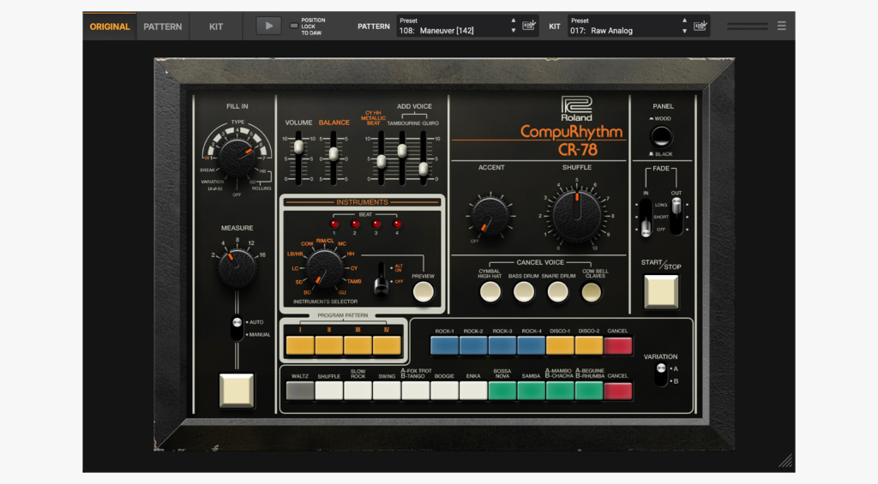Click beat LED 2

(355, 224)
